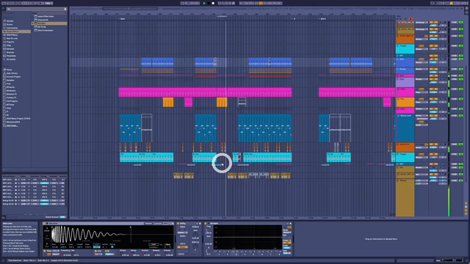The image size is (470, 264).
Task: Toggle the EQ Eight device activator
Action: [206, 224]
